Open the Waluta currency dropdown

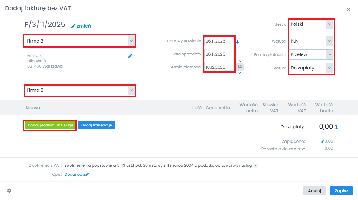tap(329, 41)
